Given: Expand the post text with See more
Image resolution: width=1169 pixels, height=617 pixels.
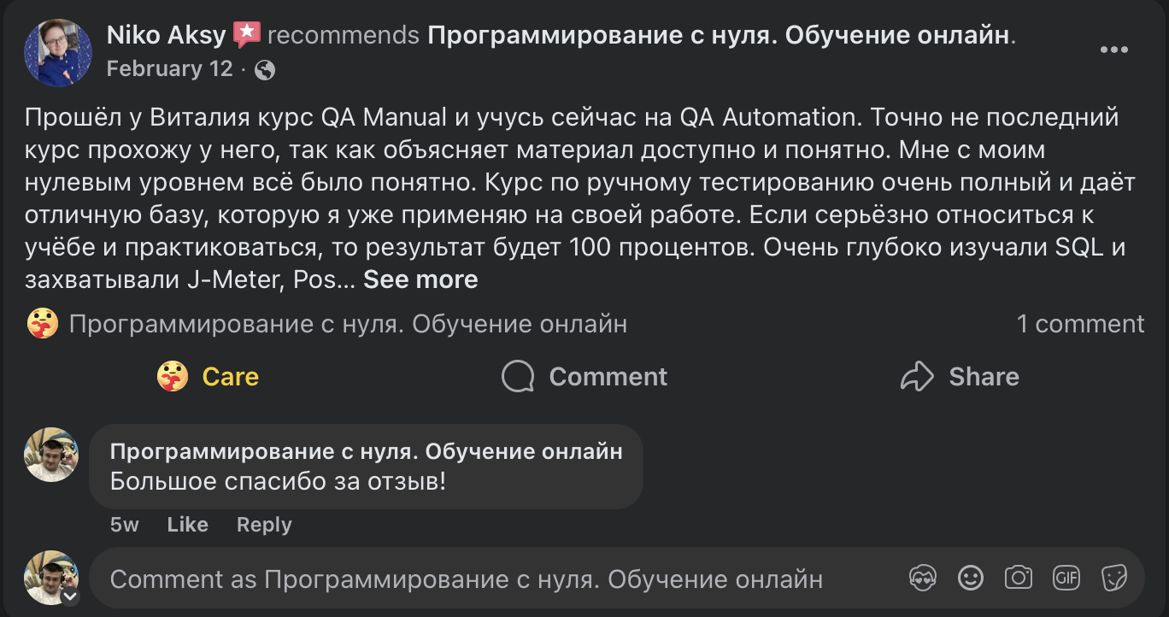Looking at the screenshot, I should pyautogui.click(x=420, y=279).
